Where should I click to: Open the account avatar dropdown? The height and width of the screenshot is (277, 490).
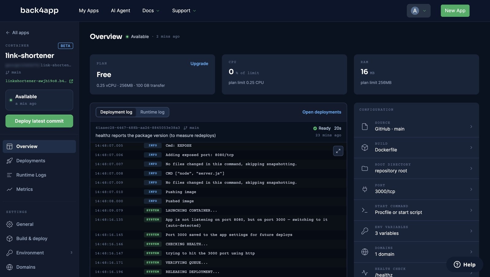click(x=418, y=11)
